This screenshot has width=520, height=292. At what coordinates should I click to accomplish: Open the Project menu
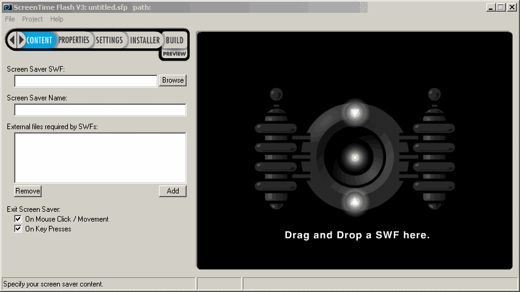(32, 19)
